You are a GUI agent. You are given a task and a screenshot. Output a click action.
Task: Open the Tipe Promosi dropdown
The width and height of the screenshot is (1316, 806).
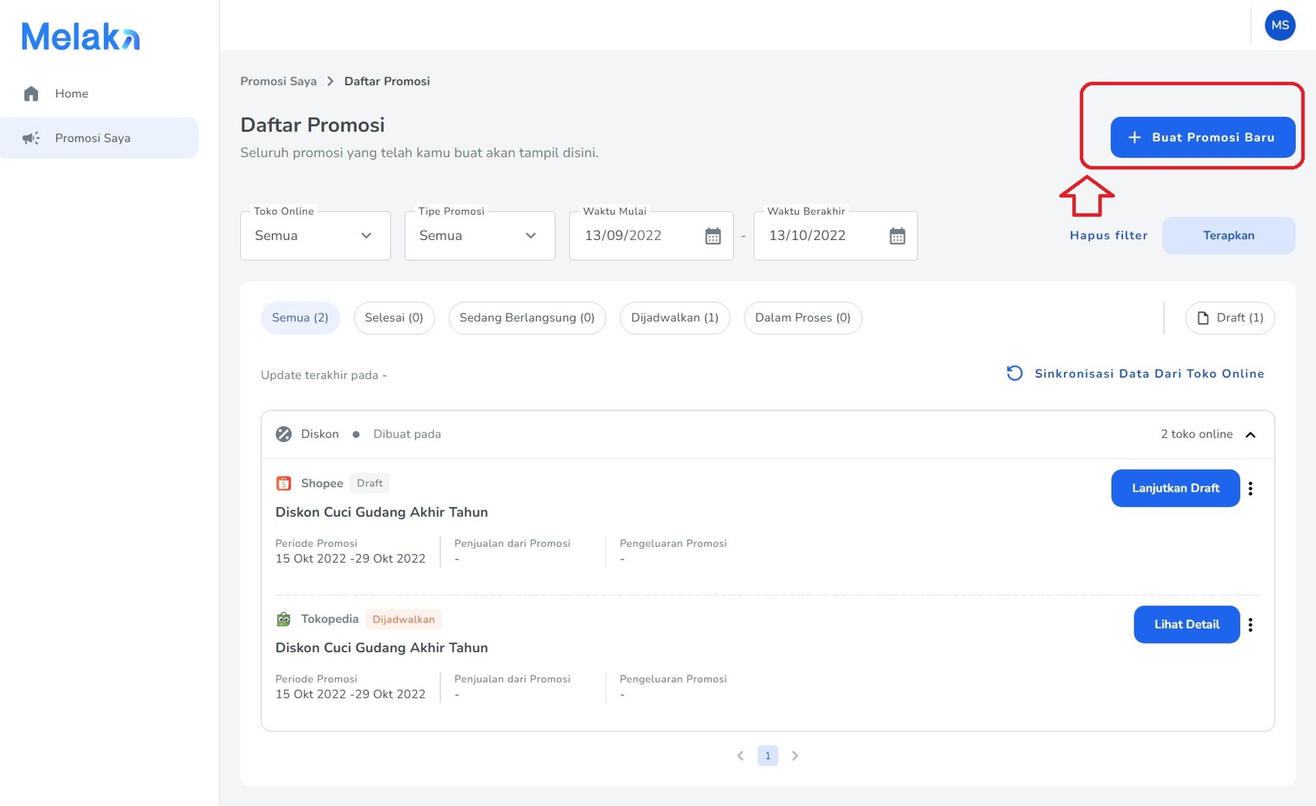[480, 235]
